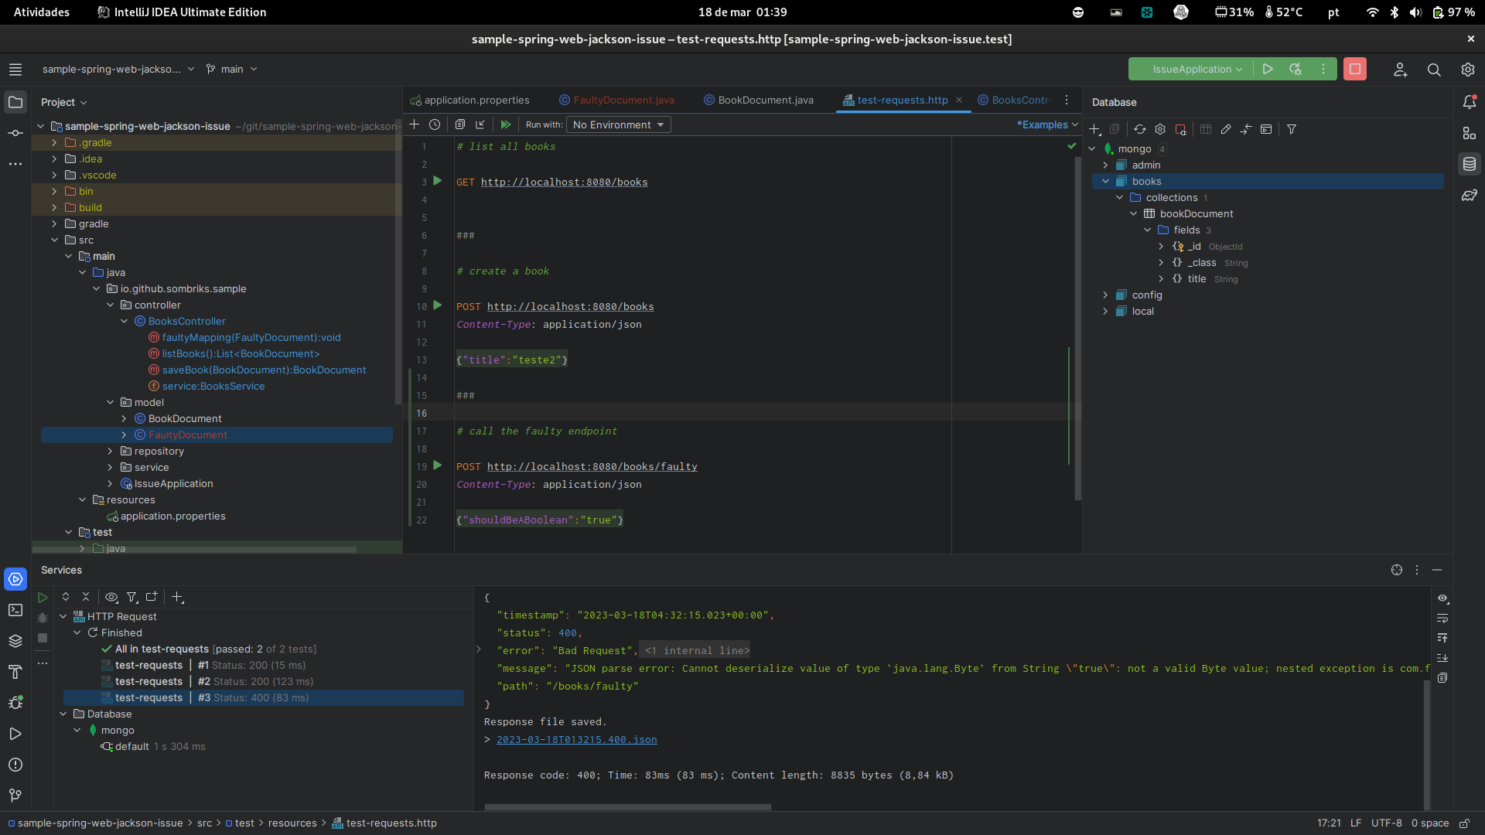Click the red Stop application button

(1354, 69)
